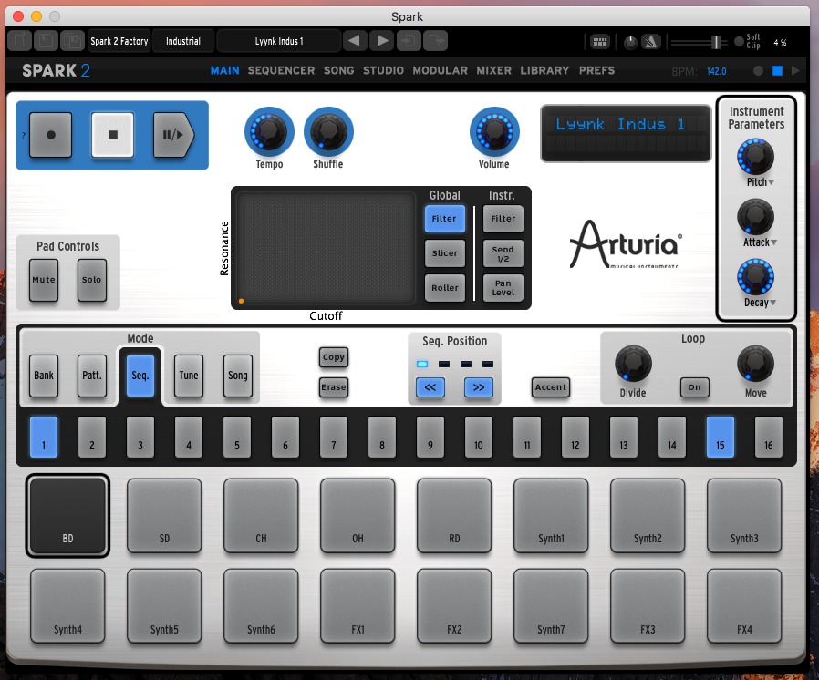
Task: Click the small record dot near BPM
Action: click(x=758, y=70)
